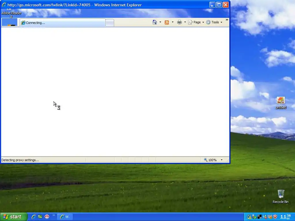Click the network warning tray icon
The height and width of the screenshot is (221, 295).
tap(249, 217)
